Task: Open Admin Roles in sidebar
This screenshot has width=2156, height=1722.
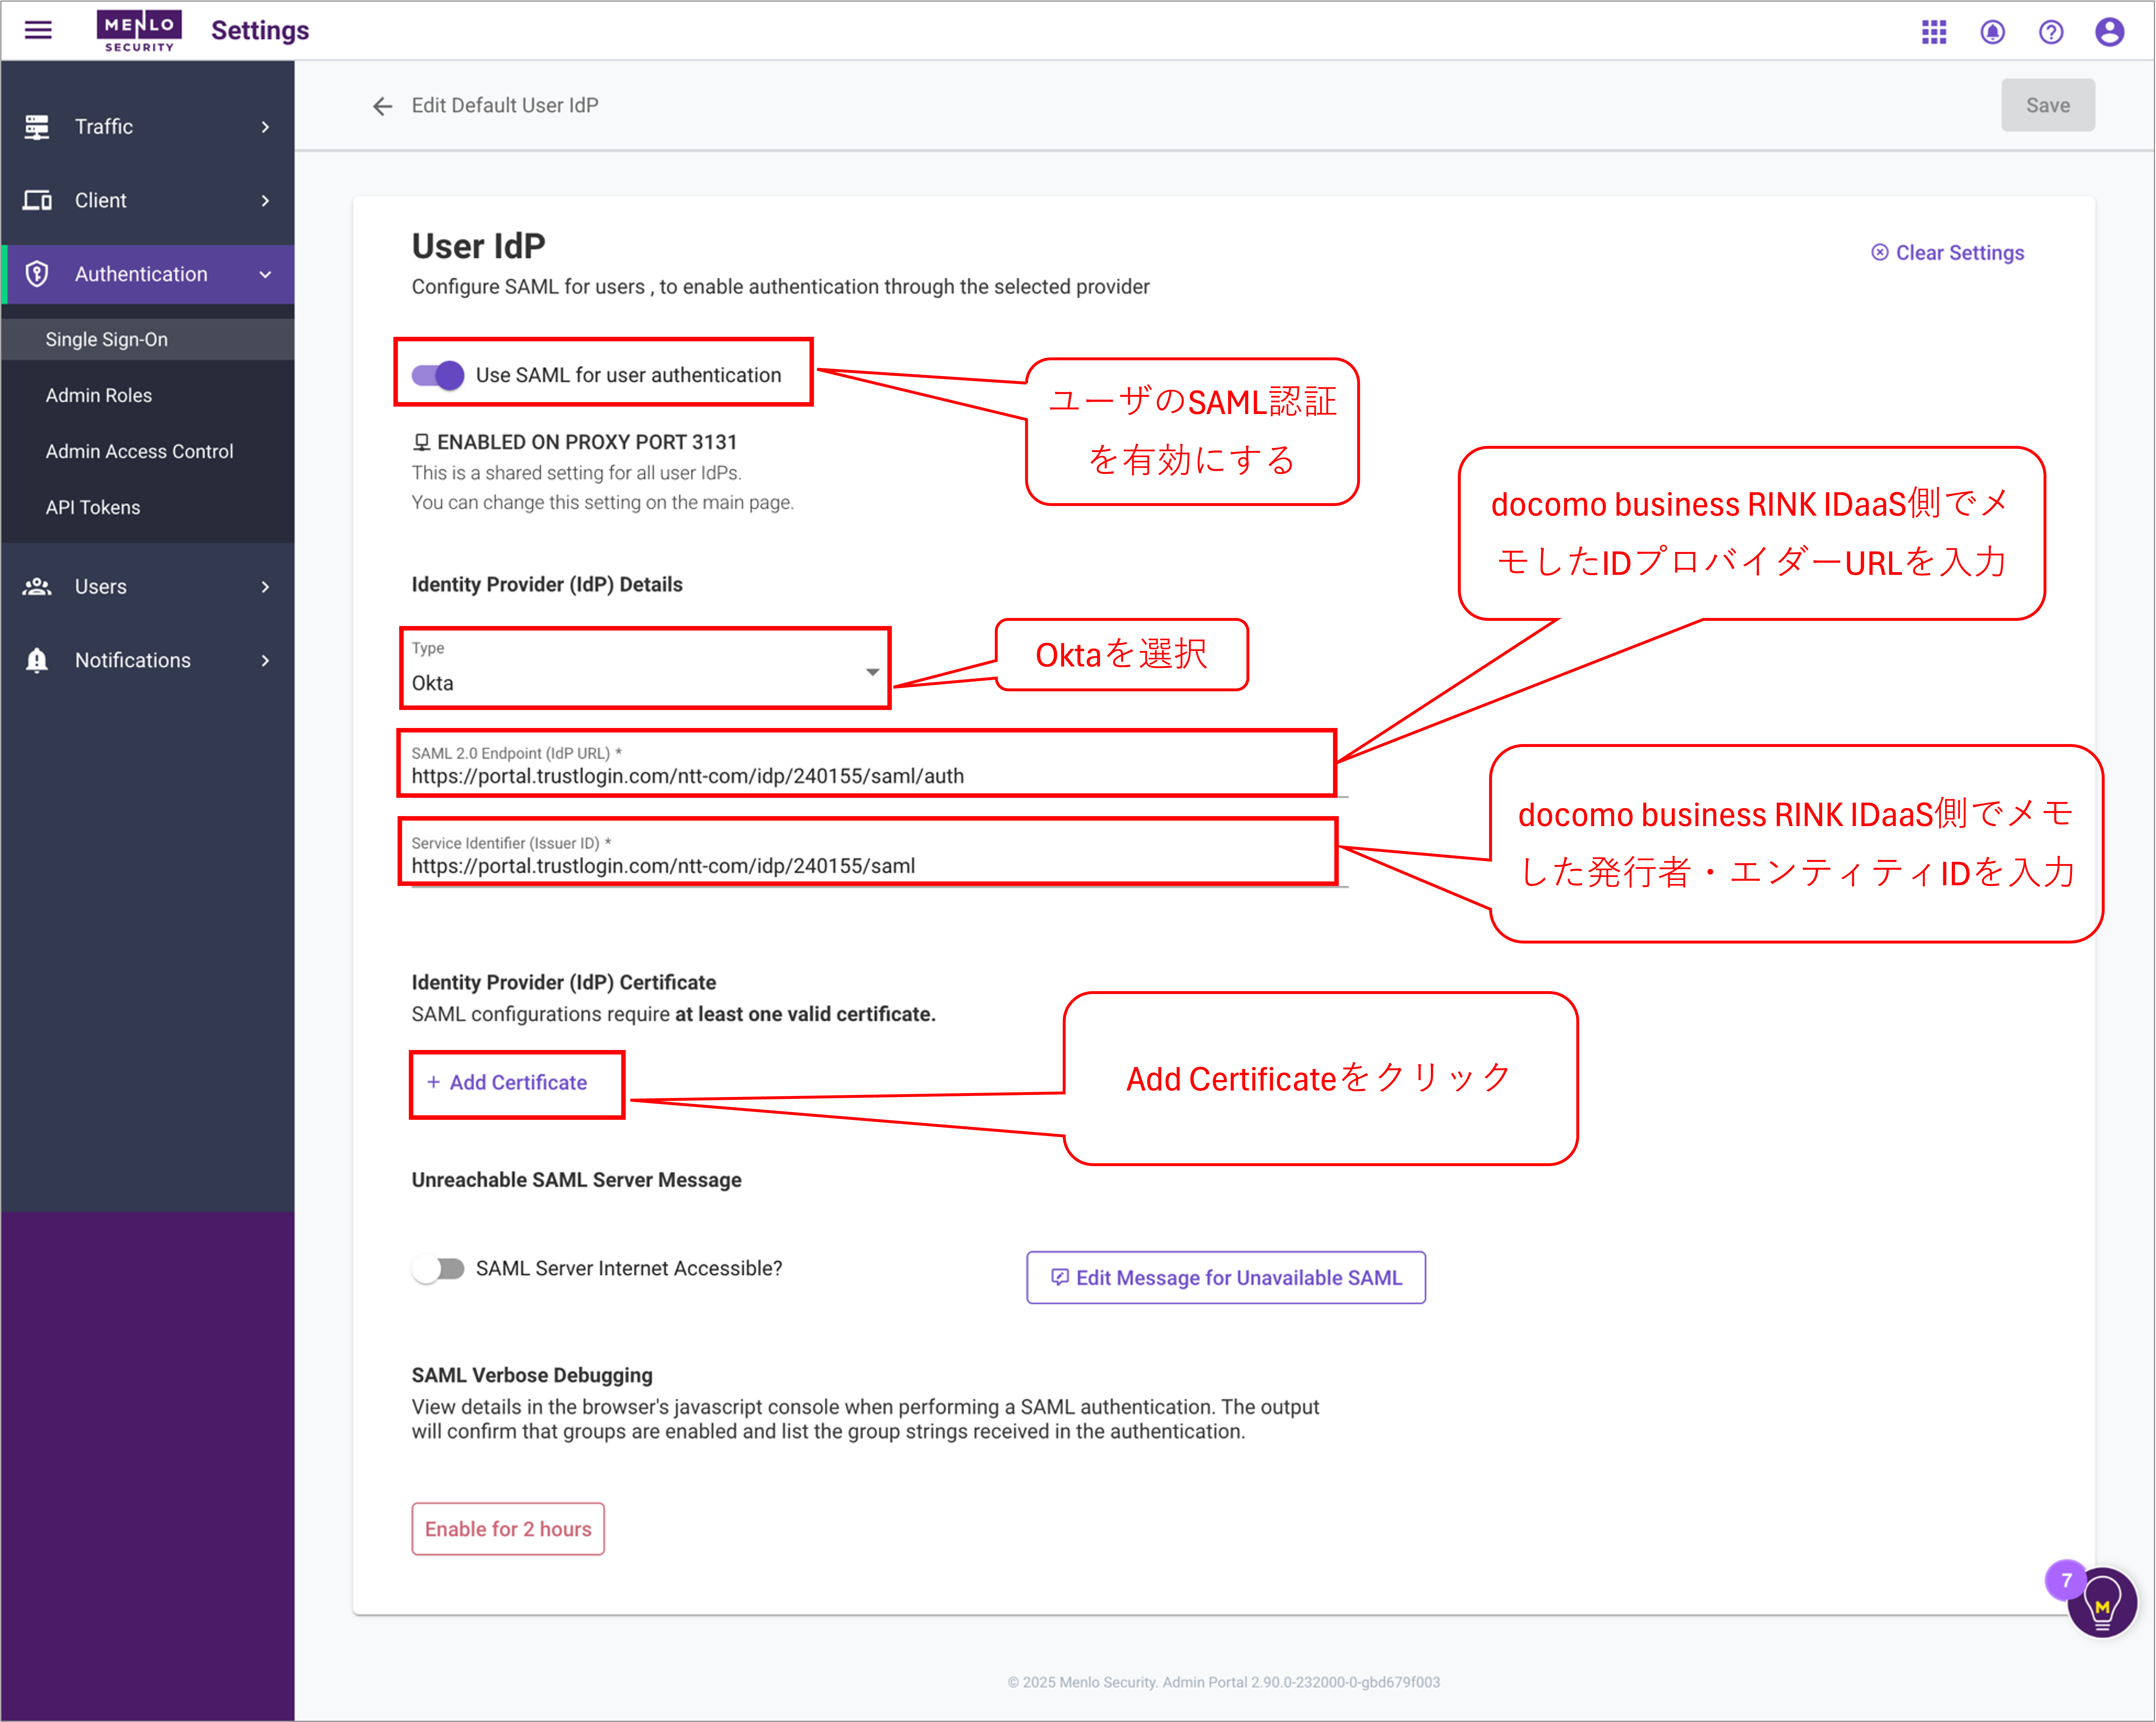Action: 148,396
